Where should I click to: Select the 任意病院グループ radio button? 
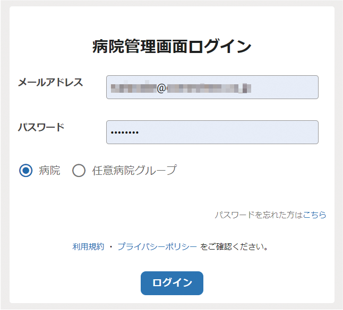79,170
